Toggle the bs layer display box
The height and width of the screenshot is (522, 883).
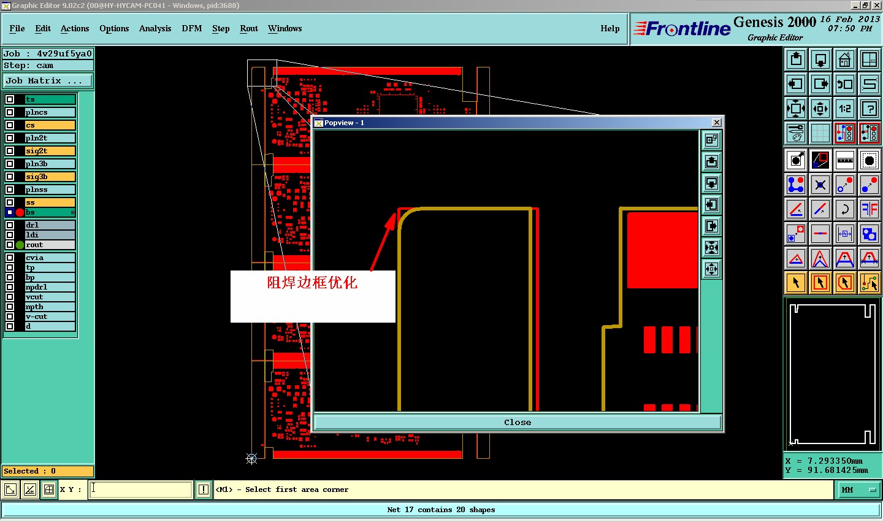(x=10, y=212)
